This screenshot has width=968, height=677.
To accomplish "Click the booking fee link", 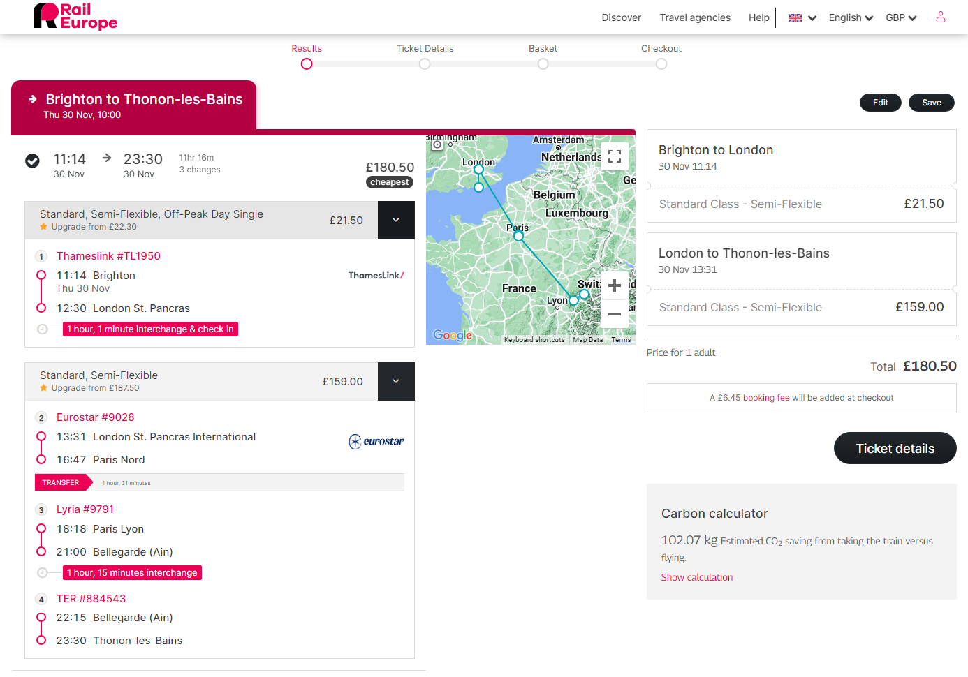I will pos(766,398).
